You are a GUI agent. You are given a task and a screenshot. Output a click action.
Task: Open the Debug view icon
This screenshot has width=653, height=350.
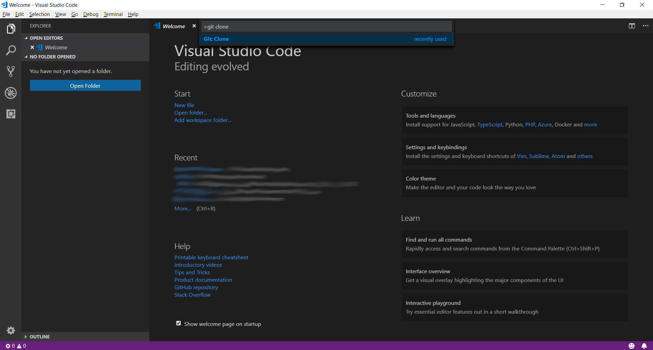click(x=11, y=93)
